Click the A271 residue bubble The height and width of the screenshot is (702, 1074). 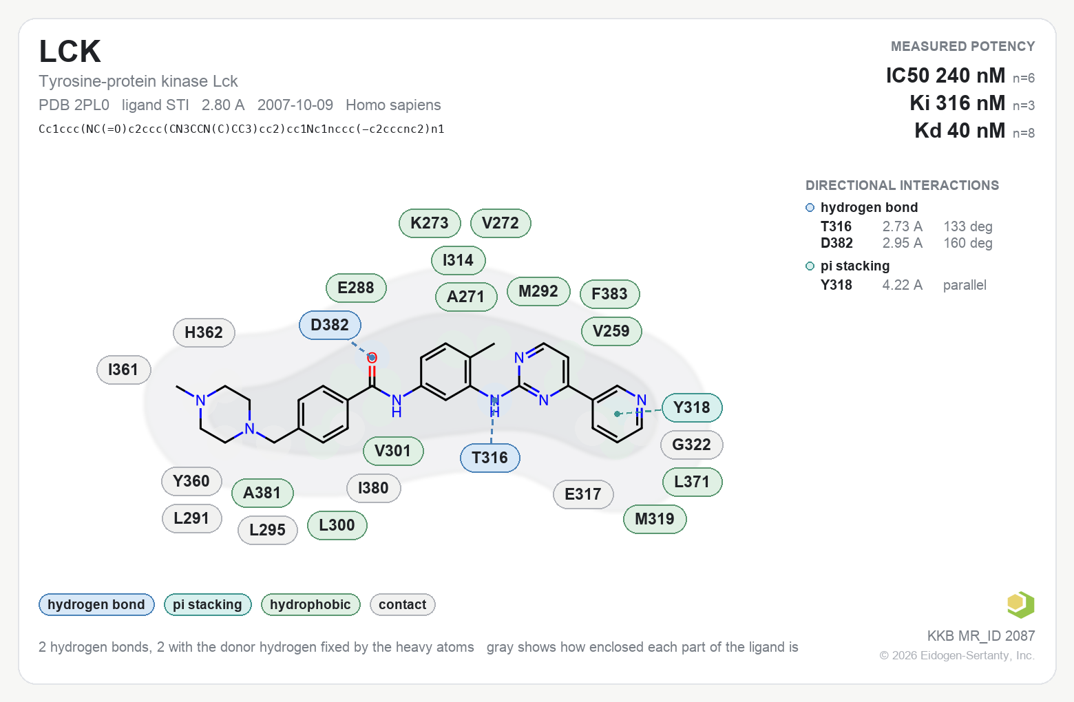pos(466,297)
